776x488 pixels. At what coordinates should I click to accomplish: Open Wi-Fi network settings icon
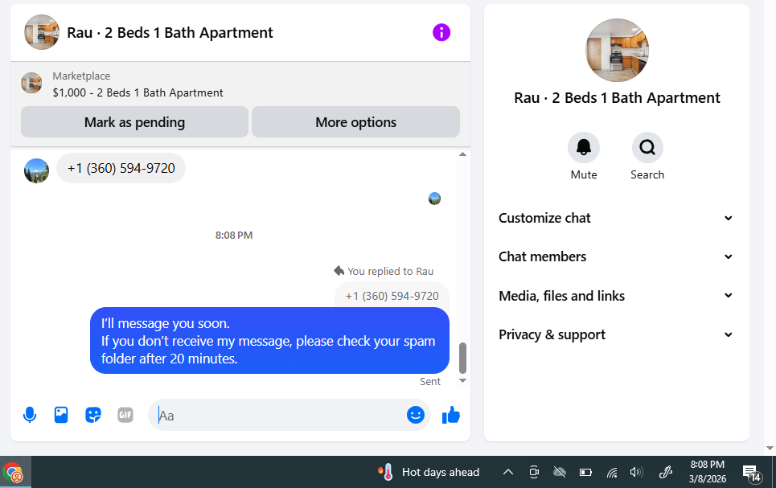pyautogui.click(x=612, y=472)
